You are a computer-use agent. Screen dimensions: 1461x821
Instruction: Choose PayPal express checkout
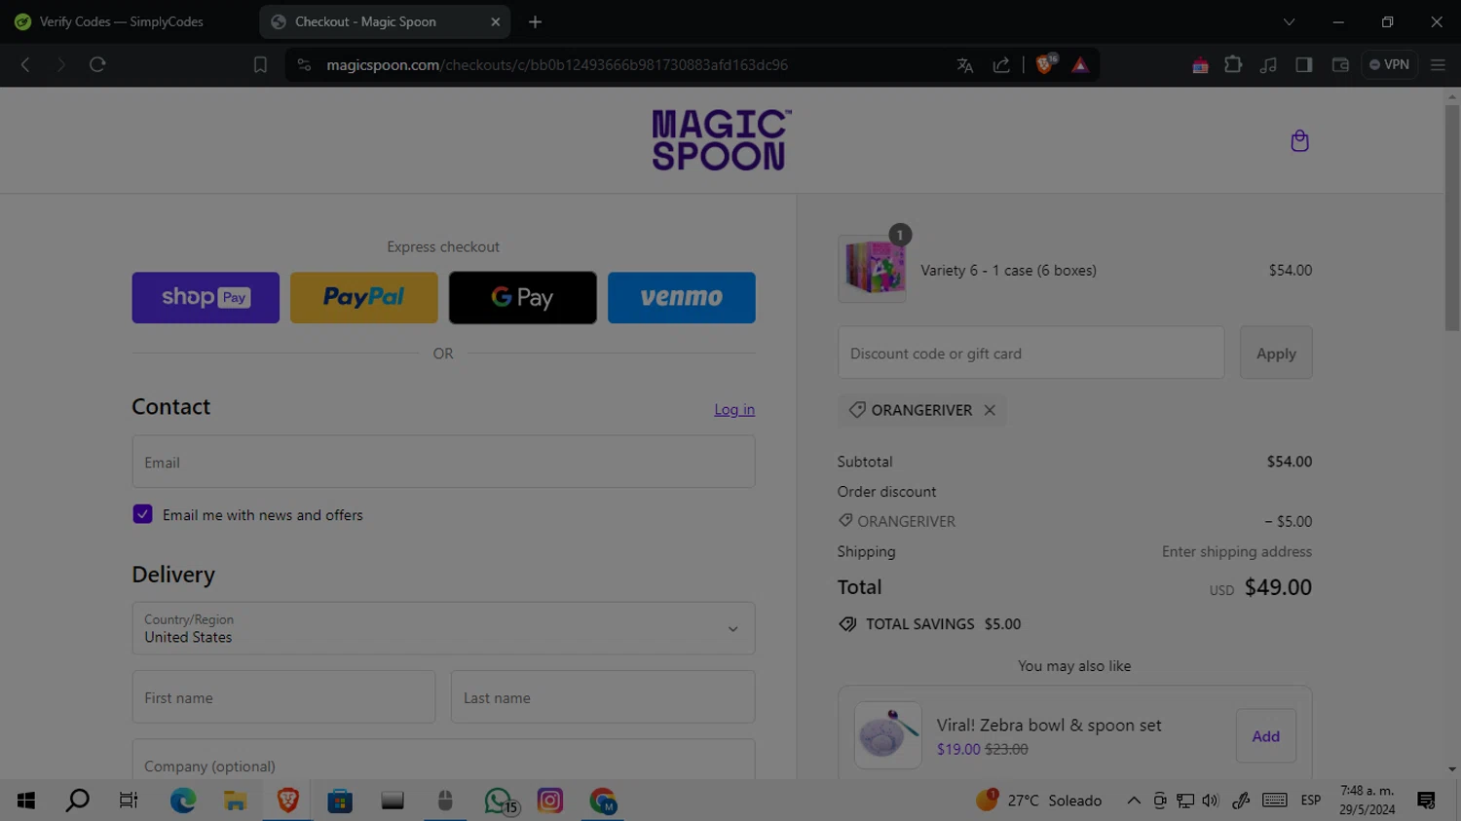(364, 297)
